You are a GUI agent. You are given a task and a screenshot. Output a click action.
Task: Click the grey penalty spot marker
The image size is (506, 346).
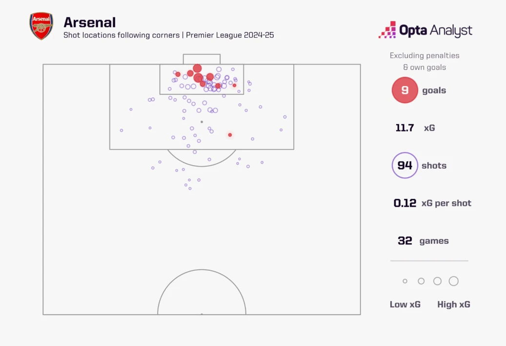coord(202,122)
